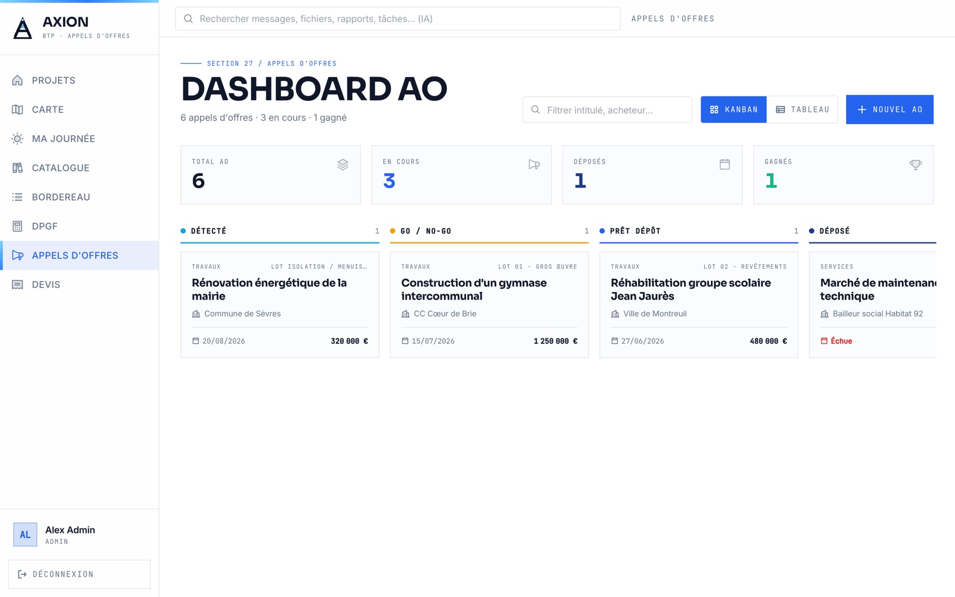Click the red Échue calendar icon
The image size is (955, 597).
pos(824,341)
